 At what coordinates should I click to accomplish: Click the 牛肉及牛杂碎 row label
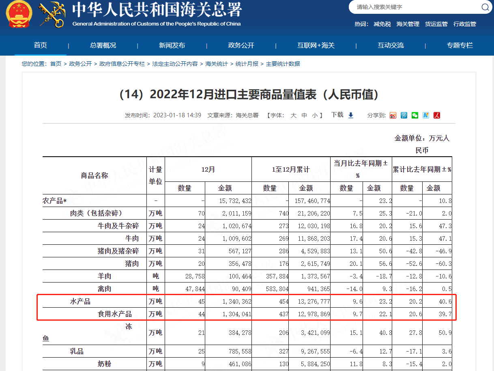click(118, 226)
